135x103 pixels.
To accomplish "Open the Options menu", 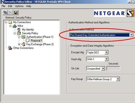I will 19,6.
